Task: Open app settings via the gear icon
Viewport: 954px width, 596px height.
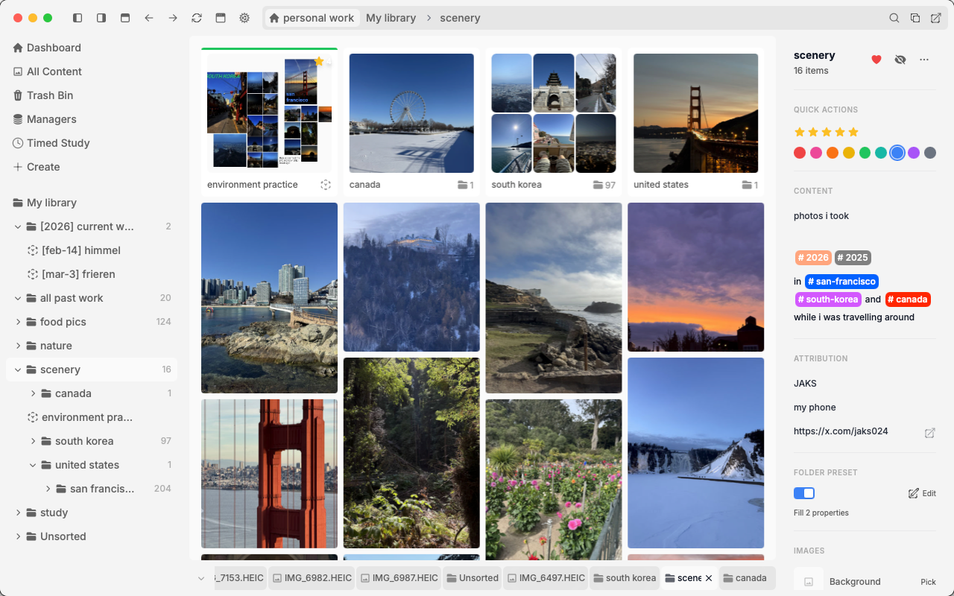Action: coord(244,17)
